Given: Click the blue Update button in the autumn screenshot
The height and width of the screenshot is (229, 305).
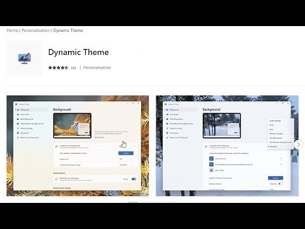Looking at the screenshot, I should point(126,153).
